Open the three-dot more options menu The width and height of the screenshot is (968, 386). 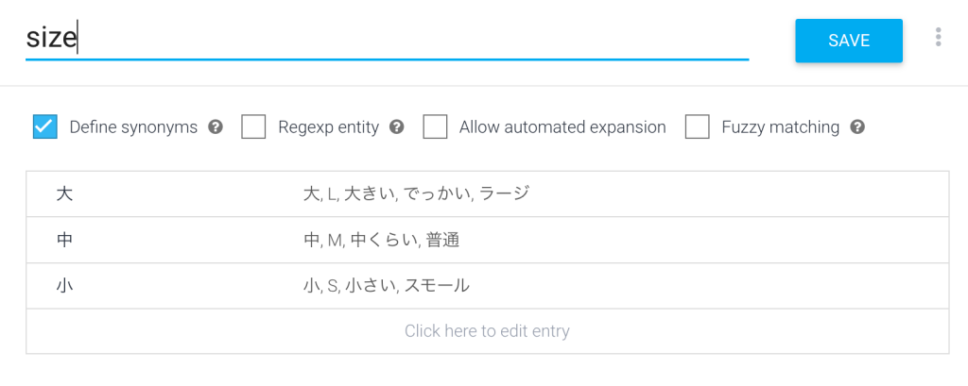coord(938,38)
